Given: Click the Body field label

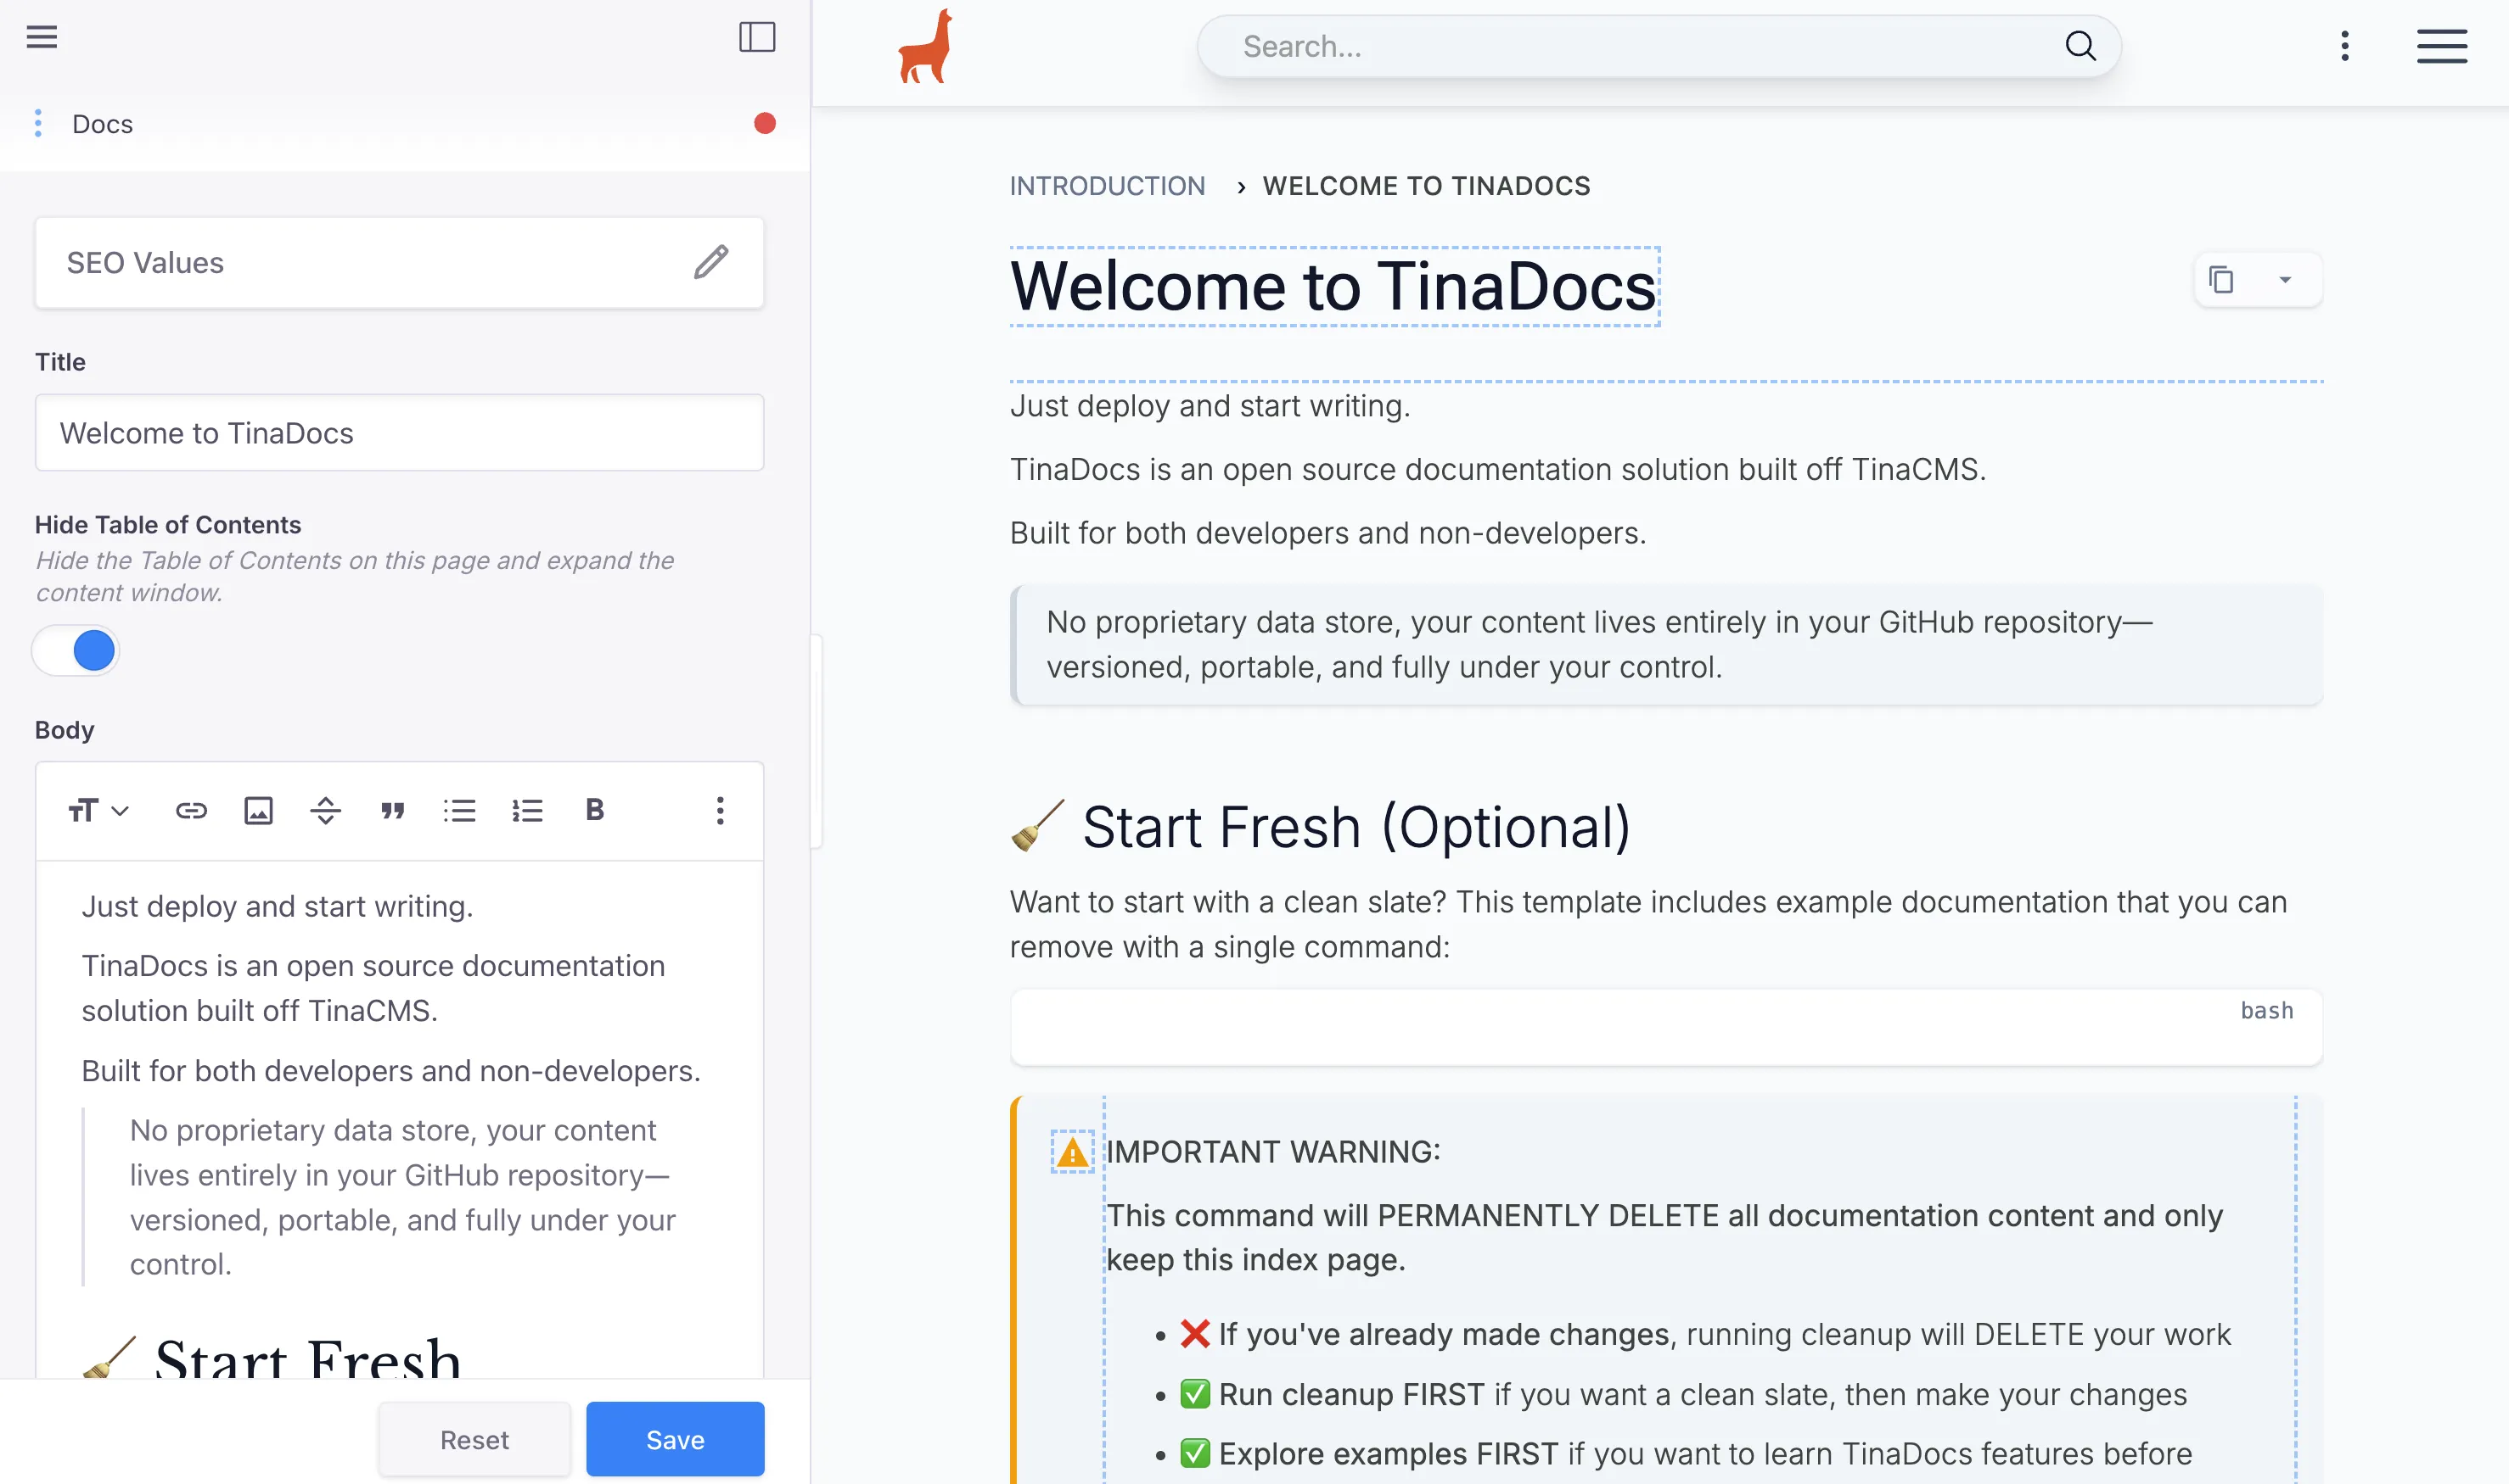Looking at the screenshot, I should [x=64, y=730].
